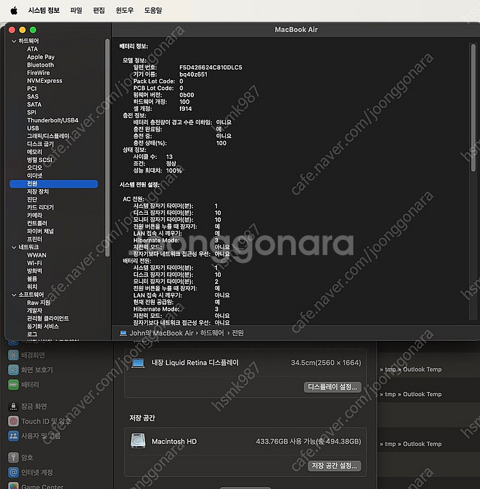
Task: Select Thunderbolt/USB4 in the sidebar
Action: [52, 120]
